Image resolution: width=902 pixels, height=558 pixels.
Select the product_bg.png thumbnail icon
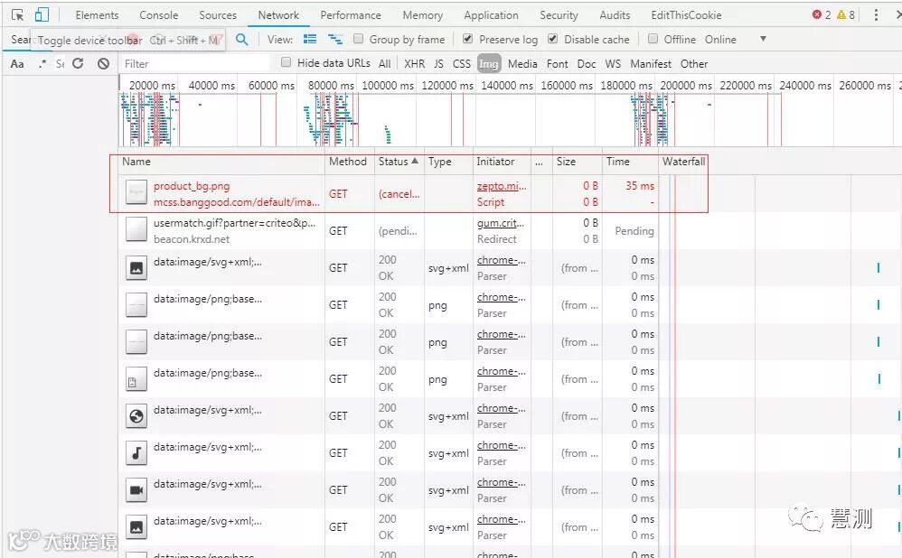click(x=136, y=192)
